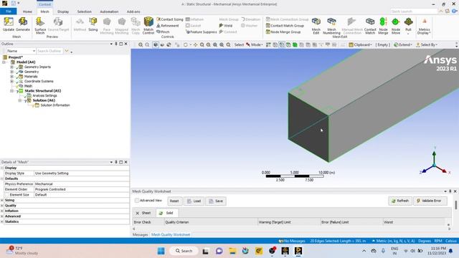
Task: Select Analysis Settings in the tree
Action: (x=44, y=95)
